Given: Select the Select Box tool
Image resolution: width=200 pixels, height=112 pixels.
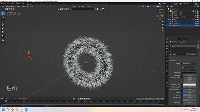Looking at the screenshot, I should (3, 13).
